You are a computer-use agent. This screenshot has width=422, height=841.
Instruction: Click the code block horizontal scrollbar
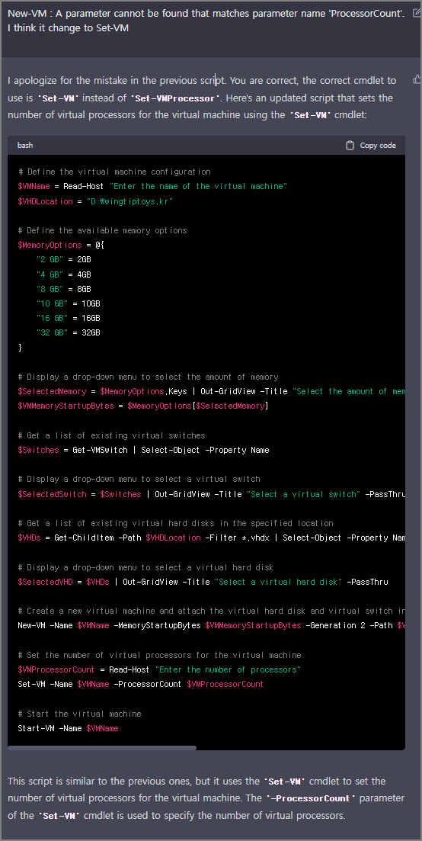point(102,748)
